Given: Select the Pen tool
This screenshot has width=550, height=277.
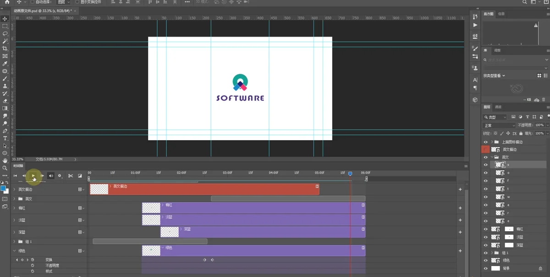Looking at the screenshot, I should tap(5, 131).
